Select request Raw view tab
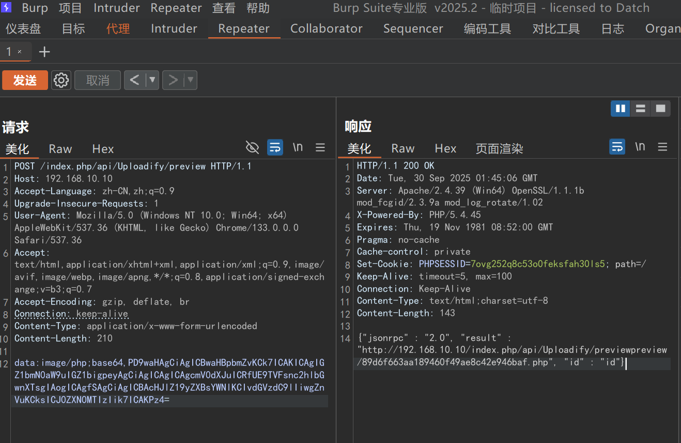Viewport: 681px width, 443px height. (60, 149)
